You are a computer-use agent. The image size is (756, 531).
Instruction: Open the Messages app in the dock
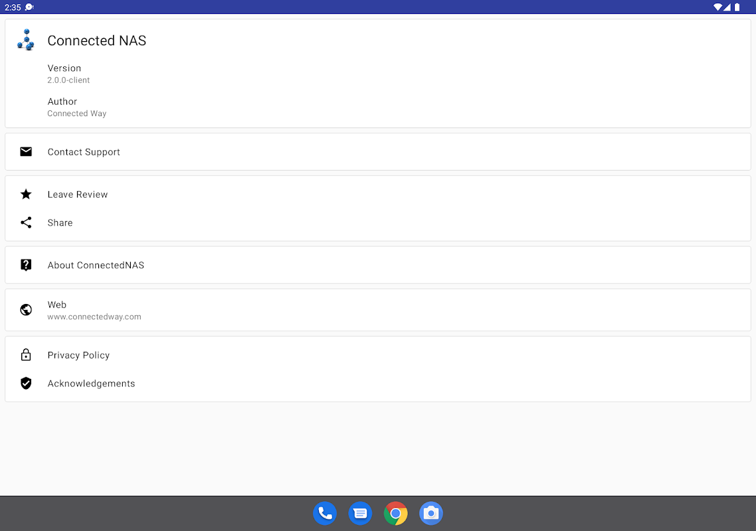point(360,514)
